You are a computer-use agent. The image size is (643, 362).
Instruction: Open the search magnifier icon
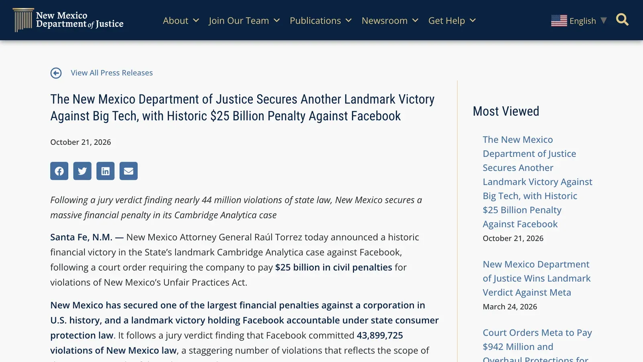pos(622,20)
